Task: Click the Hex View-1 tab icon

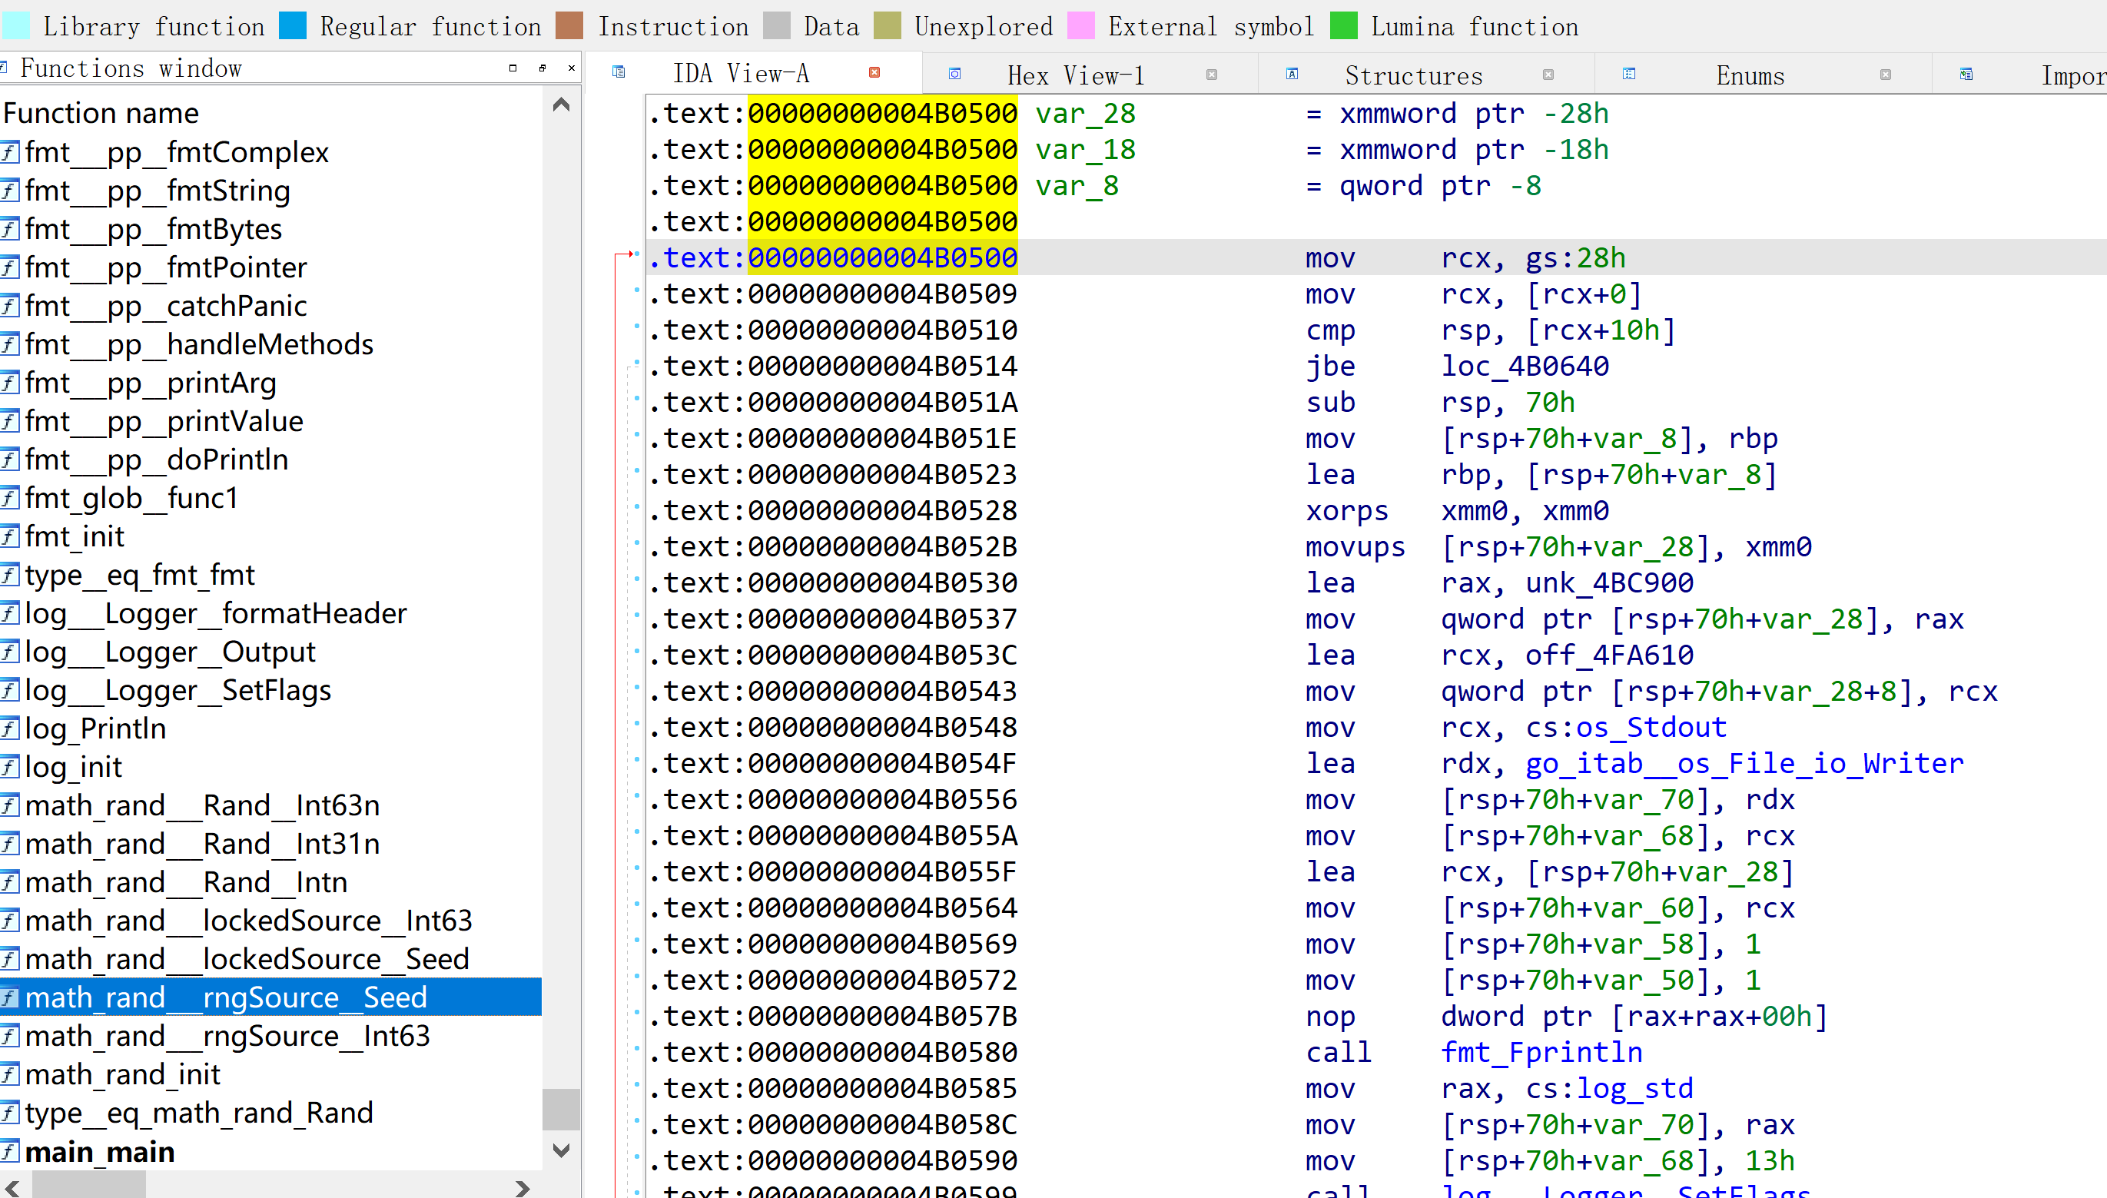Action: [954, 74]
